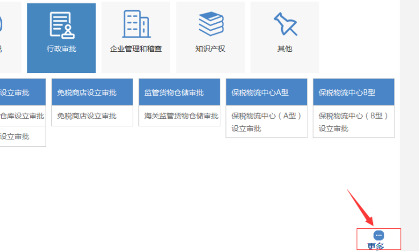Open the partially visible 仓库设立审批 link
Viewport: 419px width, 251px height.
point(22,116)
